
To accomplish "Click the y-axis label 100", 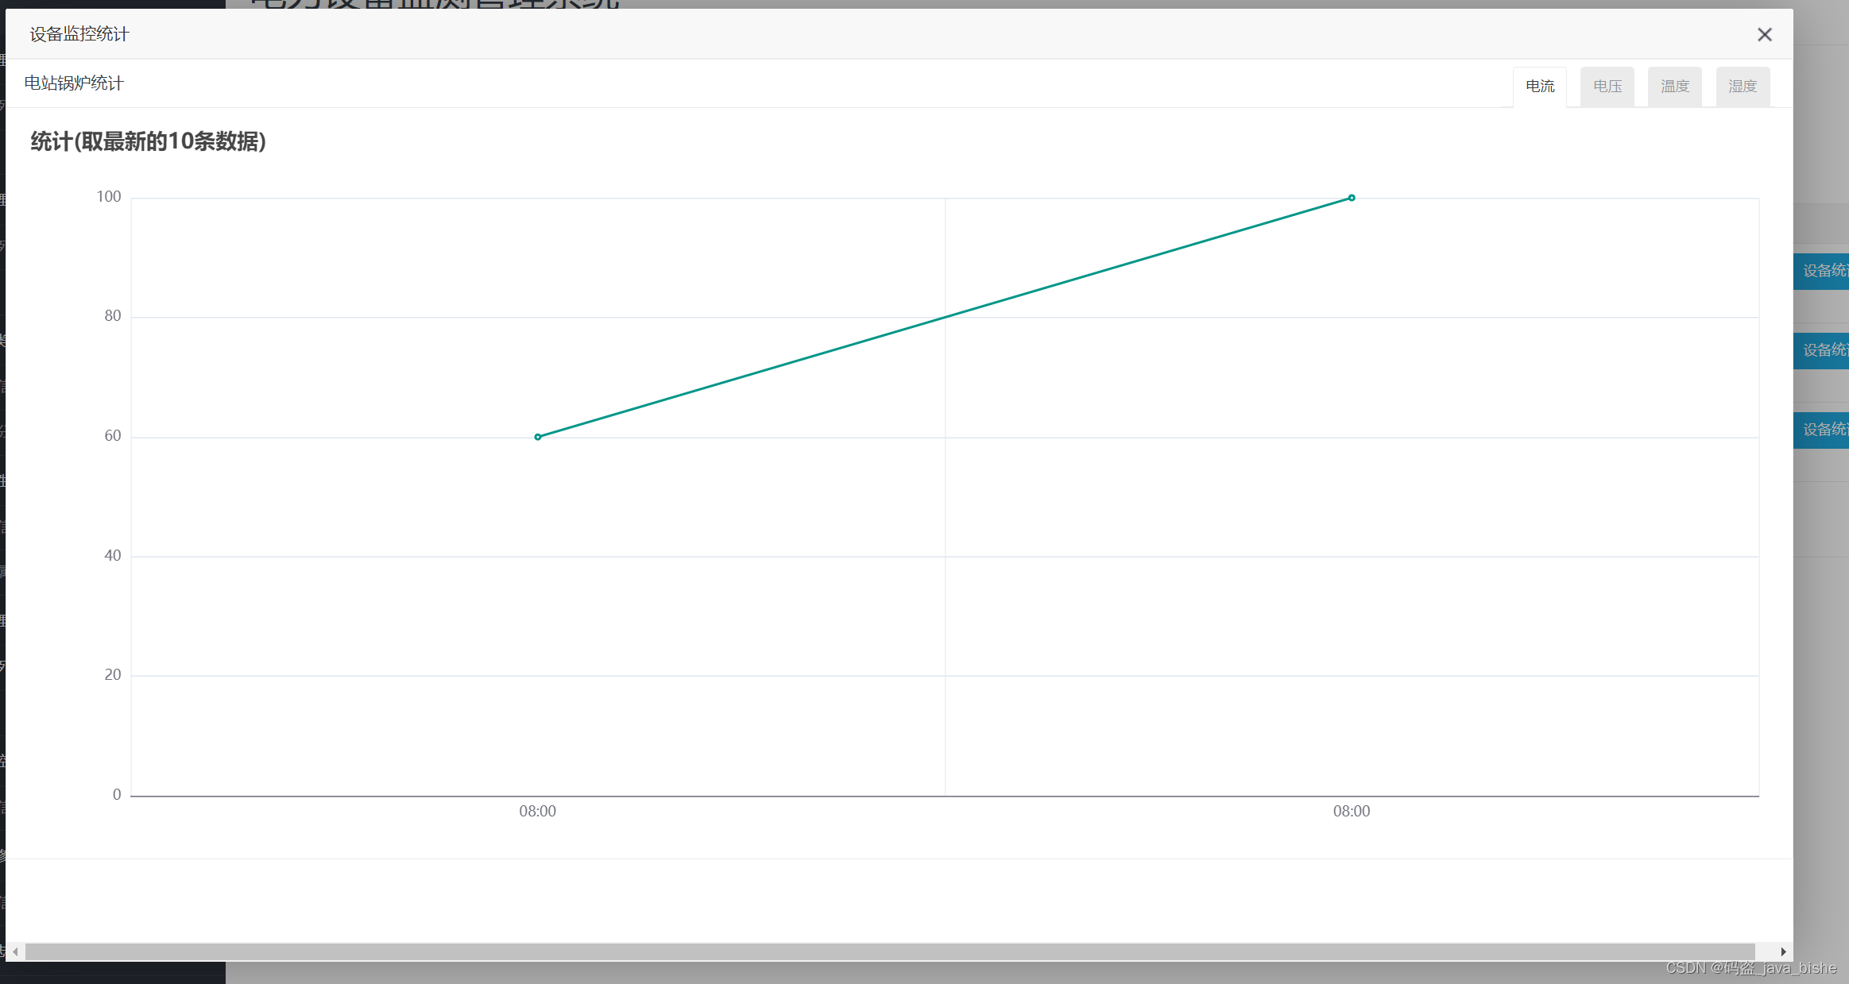I will point(109,197).
